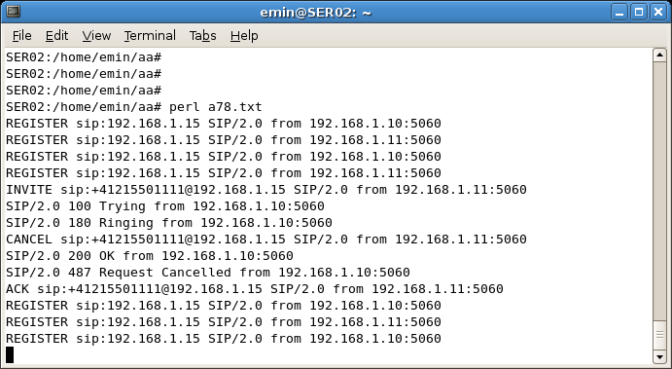Screen dimensions: 672x369
Task: Open the Edit menu
Action: click(57, 36)
